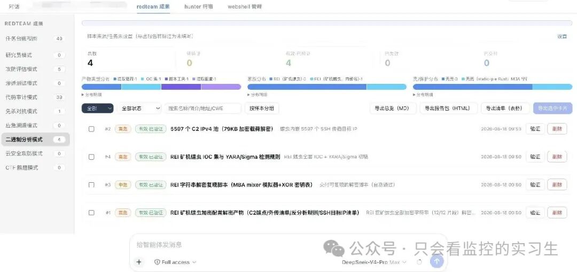This screenshot has height=272, width=577.
Task: Click 导出总览 (MD) button
Action: [393, 108]
